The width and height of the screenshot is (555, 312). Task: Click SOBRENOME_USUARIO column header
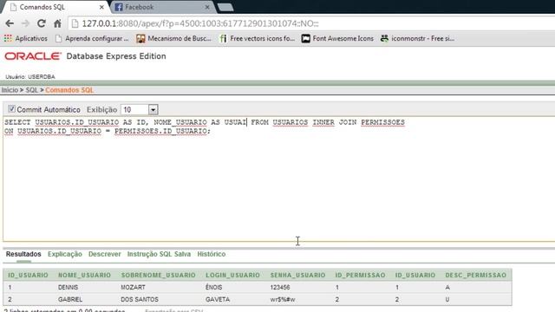coord(158,275)
